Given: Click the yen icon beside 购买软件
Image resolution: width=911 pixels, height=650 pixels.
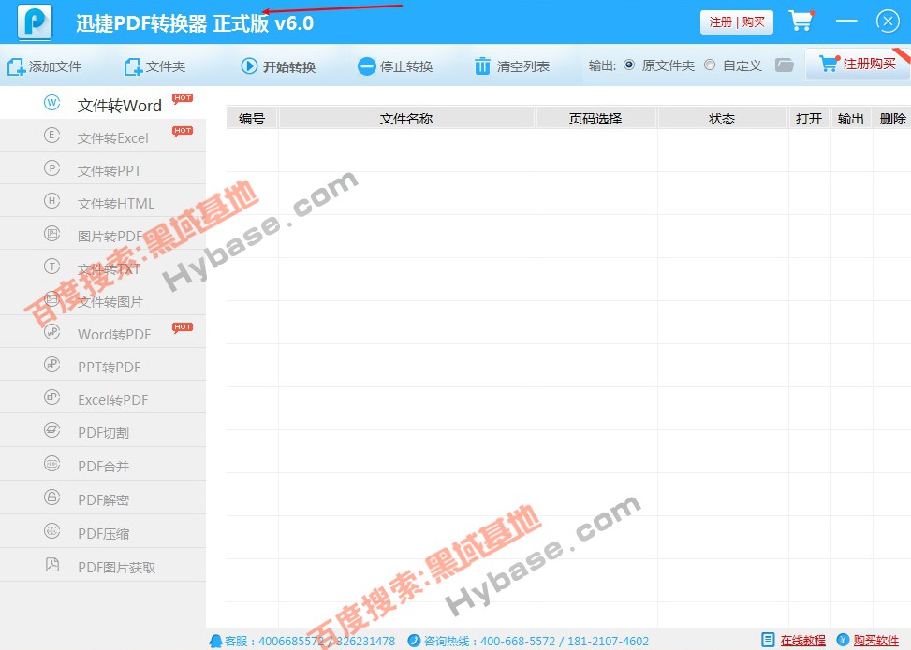Looking at the screenshot, I should 843,640.
